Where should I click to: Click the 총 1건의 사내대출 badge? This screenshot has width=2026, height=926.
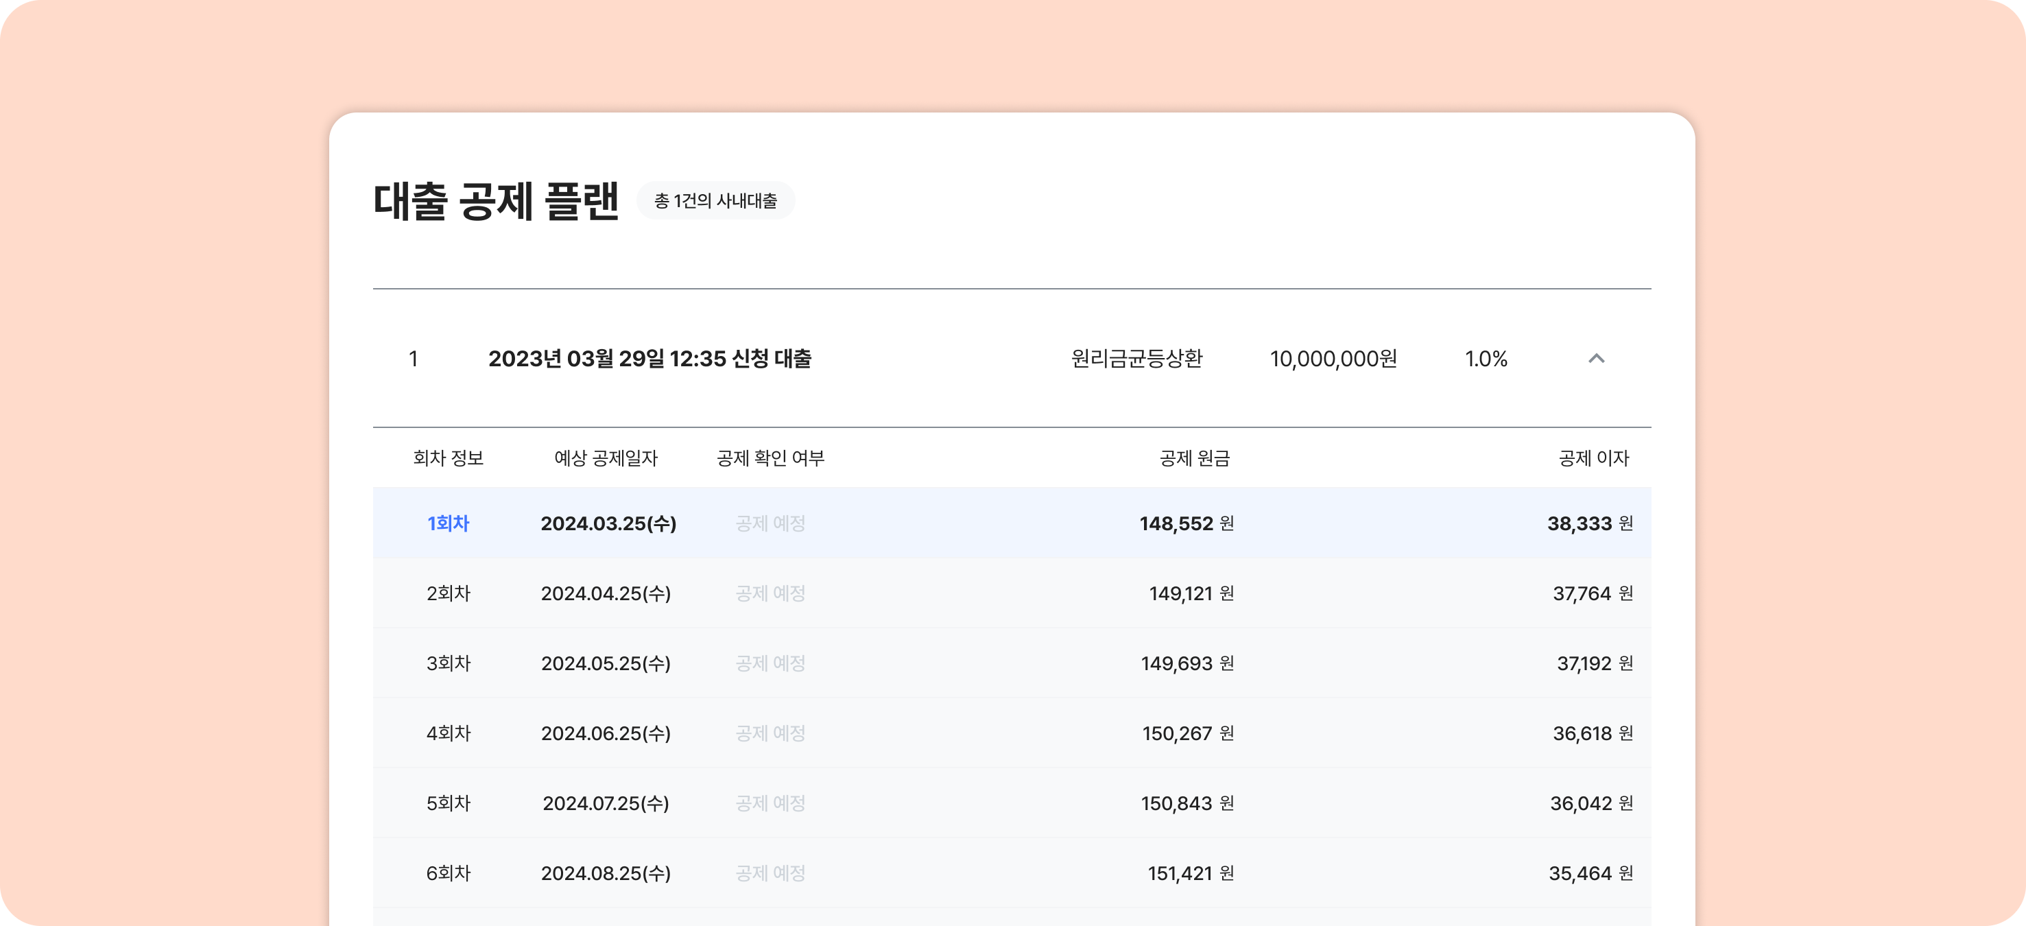715,200
